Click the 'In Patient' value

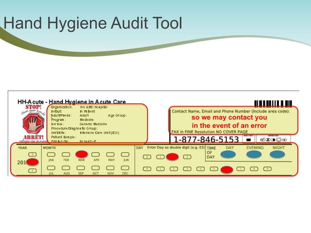pos(87,112)
